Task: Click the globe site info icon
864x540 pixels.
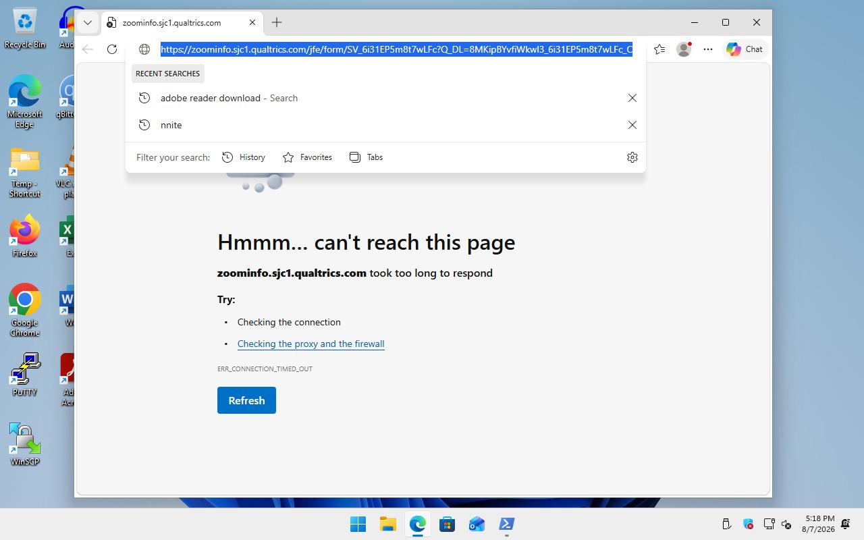Action: point(144,49)
